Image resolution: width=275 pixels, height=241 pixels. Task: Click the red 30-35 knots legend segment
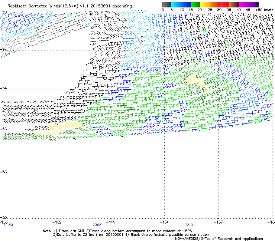pyautogui.click(x=224, y=4)
